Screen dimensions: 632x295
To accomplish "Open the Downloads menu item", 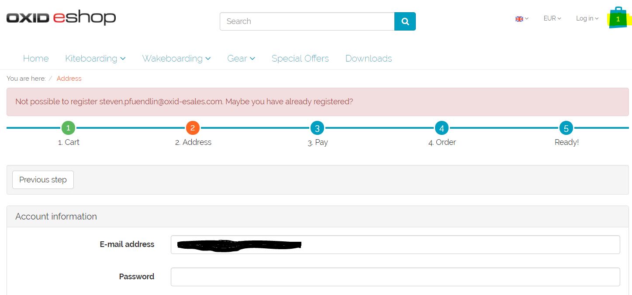I will point(369,58).
